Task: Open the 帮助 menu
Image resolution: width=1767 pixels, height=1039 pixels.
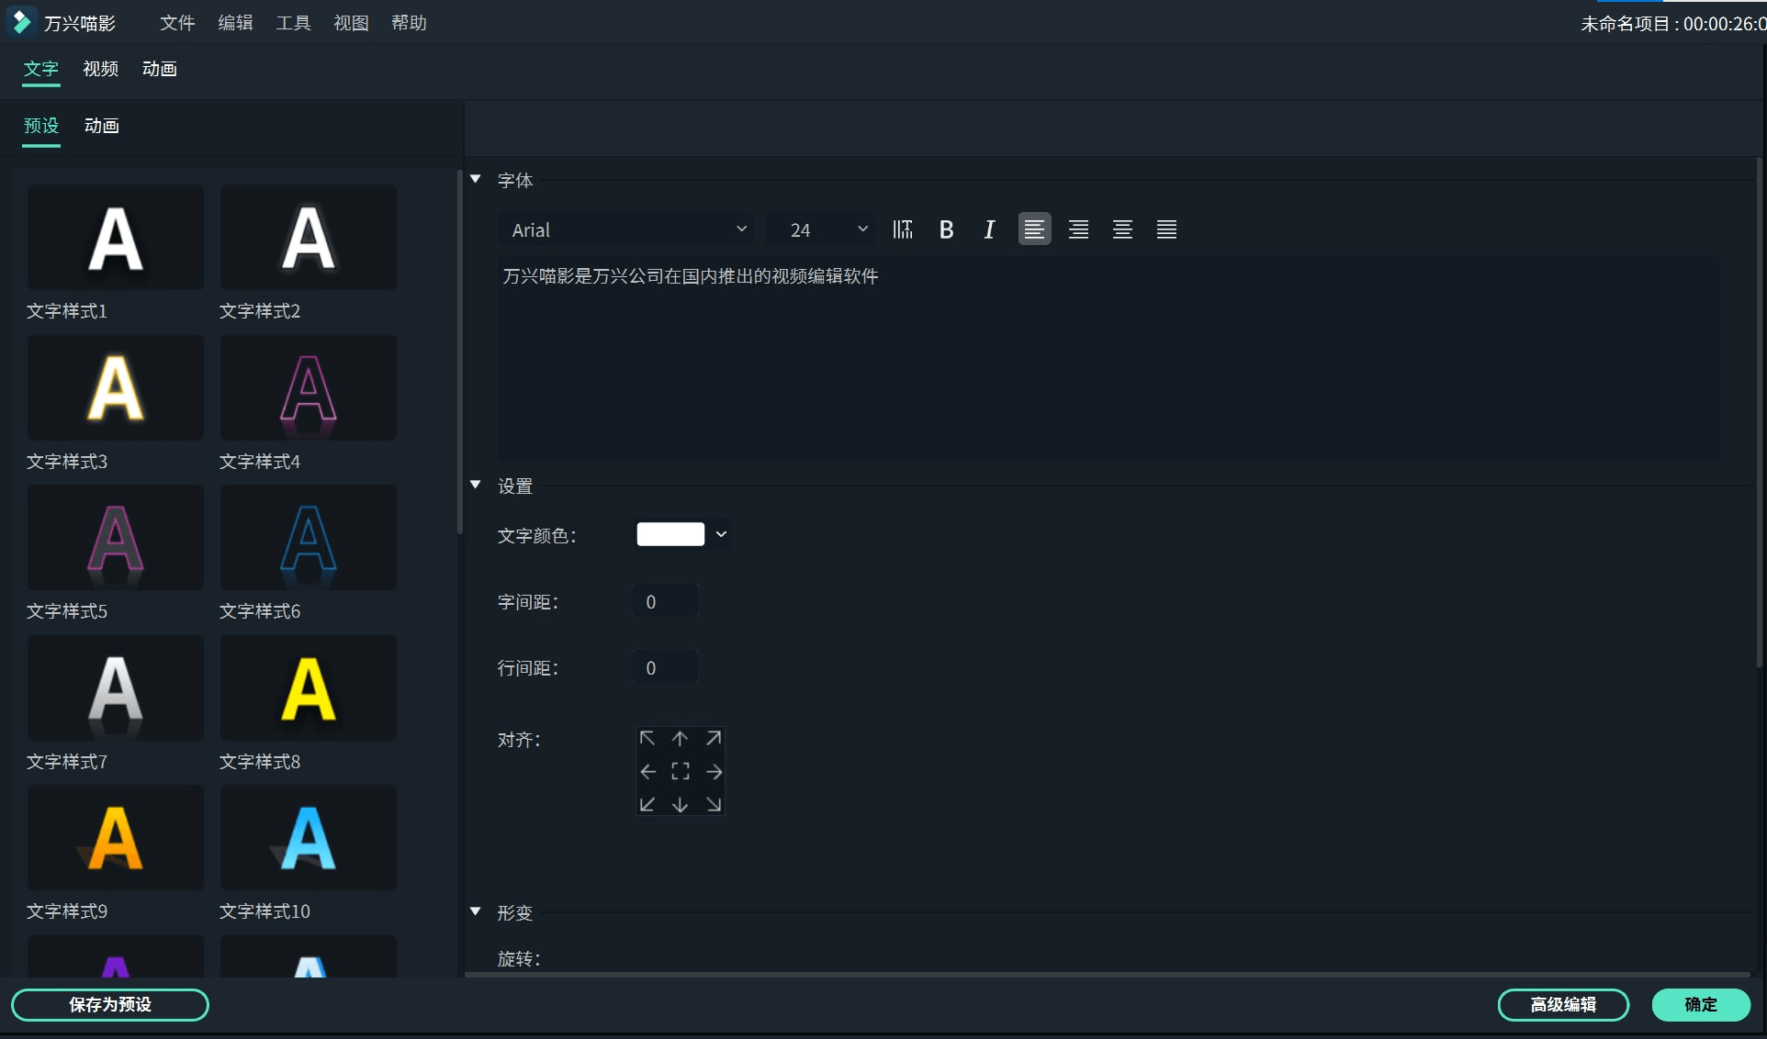Action: tap(409, 23)
